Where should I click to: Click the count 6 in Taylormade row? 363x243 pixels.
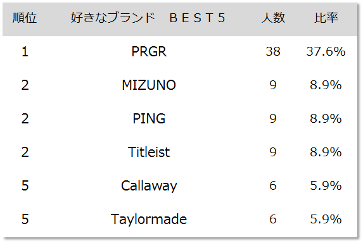coord(273,219)
